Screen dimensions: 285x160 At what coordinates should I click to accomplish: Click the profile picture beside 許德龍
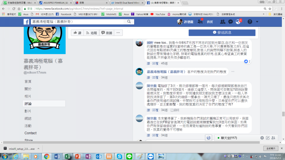[180, 22]
